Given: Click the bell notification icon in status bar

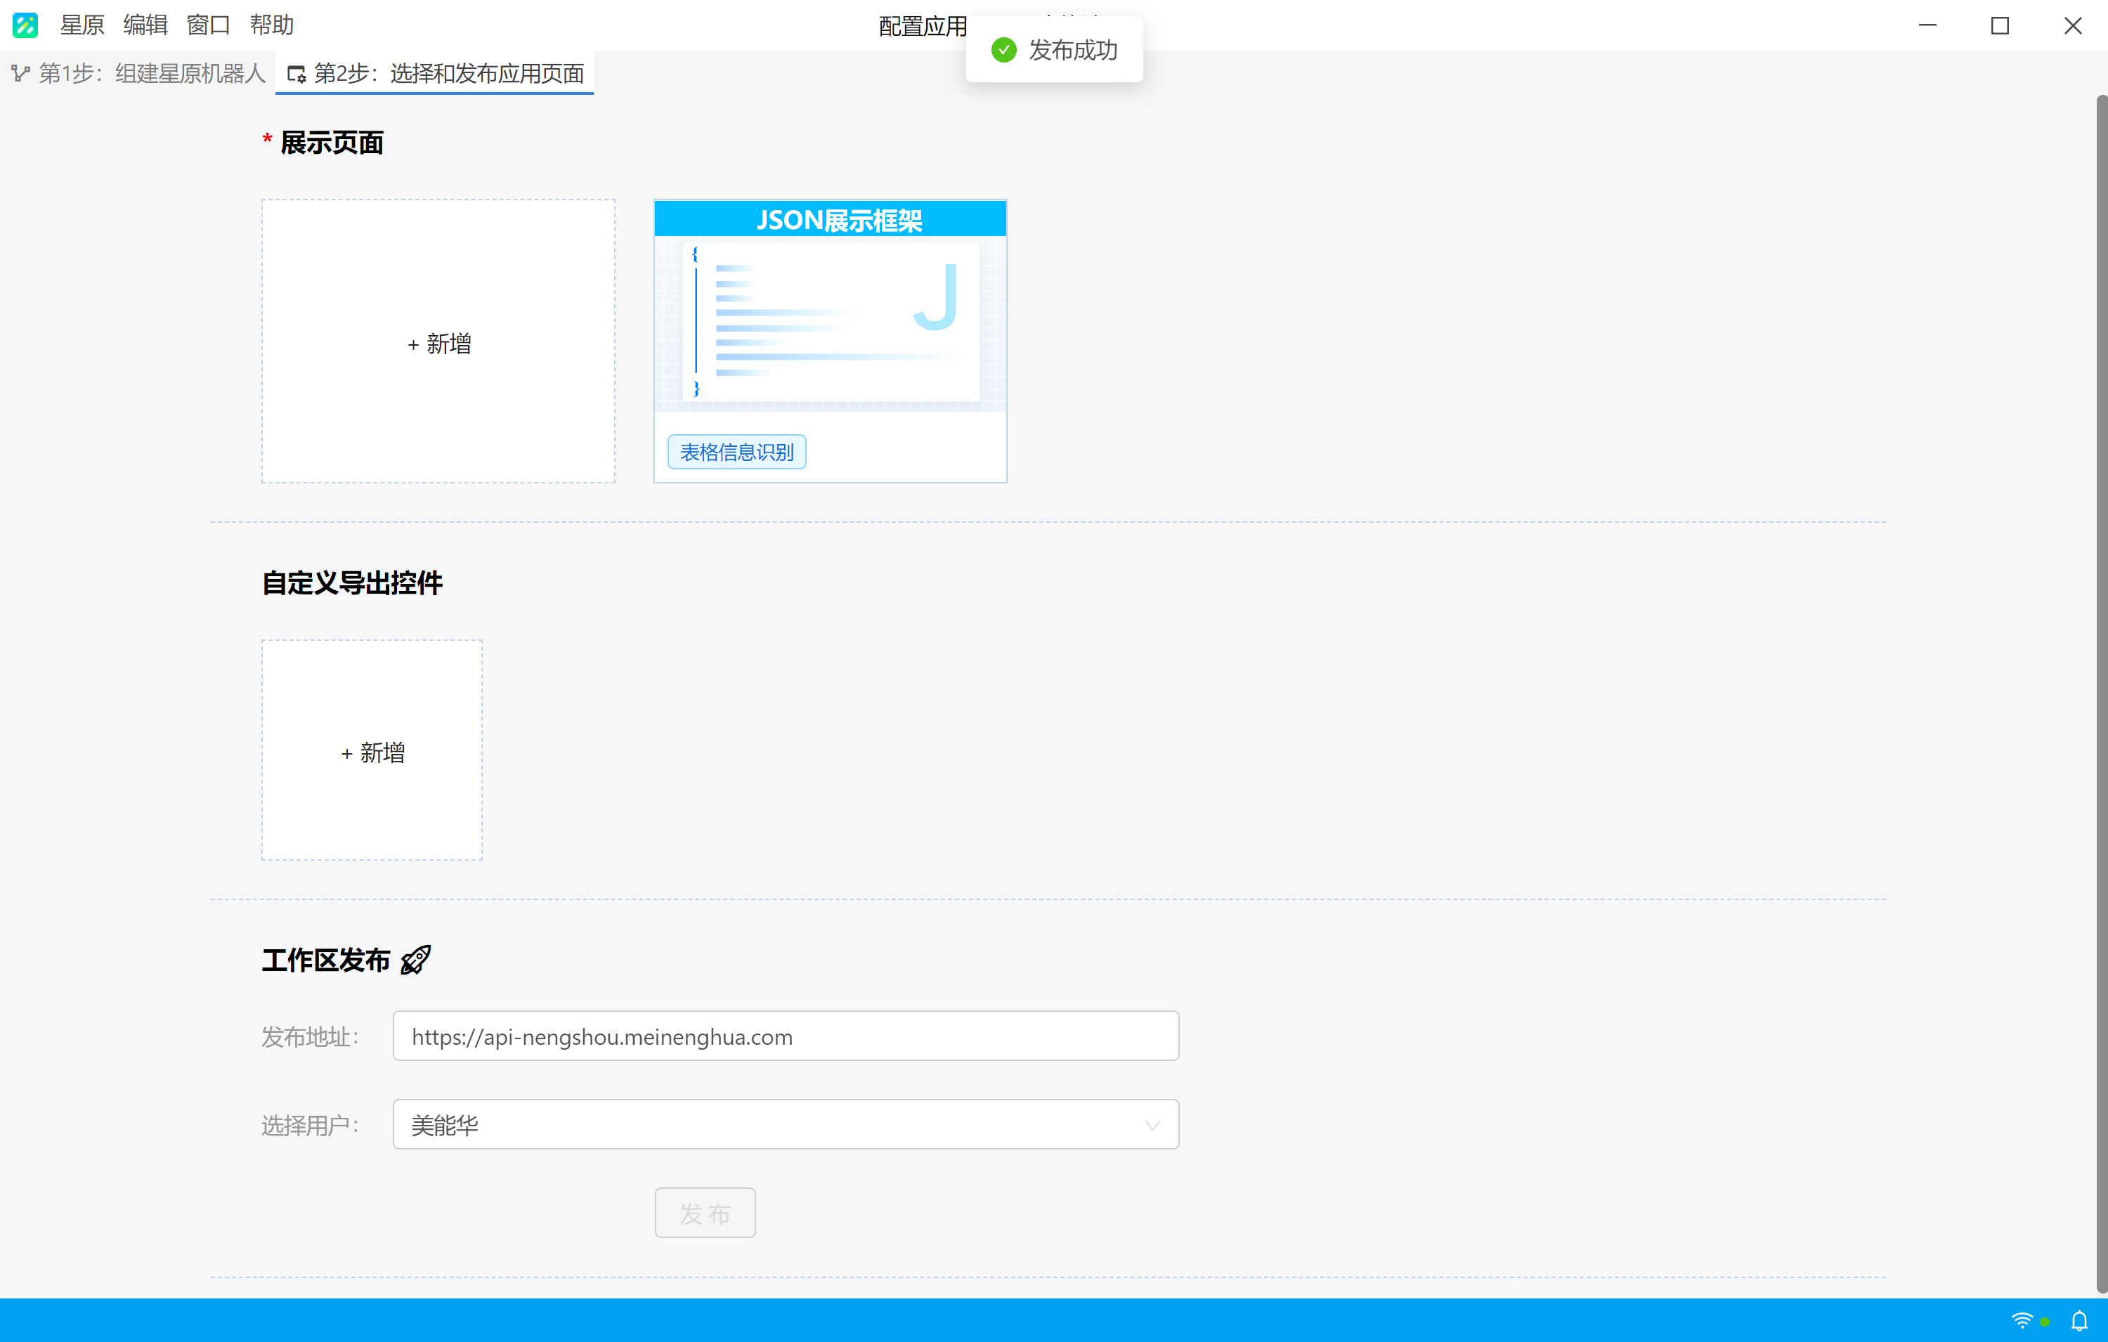Looking at the screenshot, I should coord(2079,1320).
